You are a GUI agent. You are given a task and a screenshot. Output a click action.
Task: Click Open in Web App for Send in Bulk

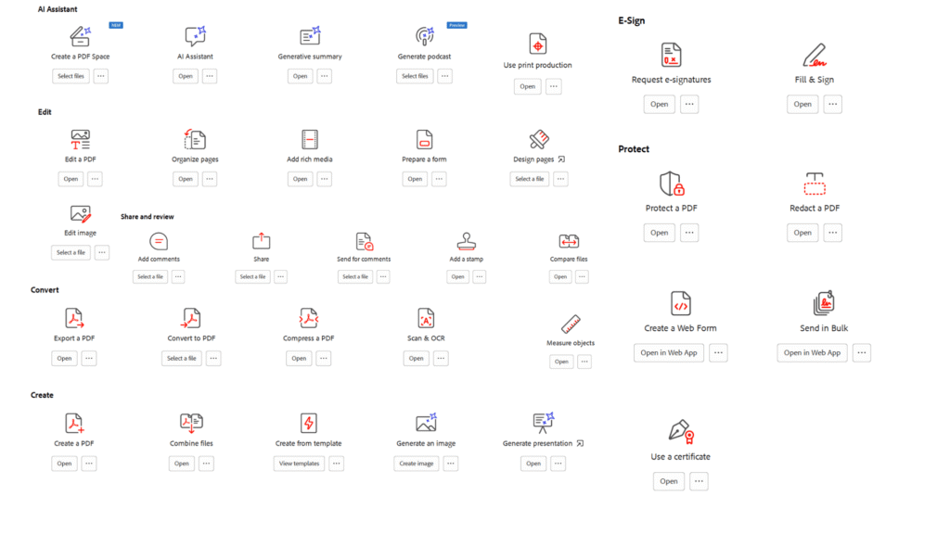point(811,352)
